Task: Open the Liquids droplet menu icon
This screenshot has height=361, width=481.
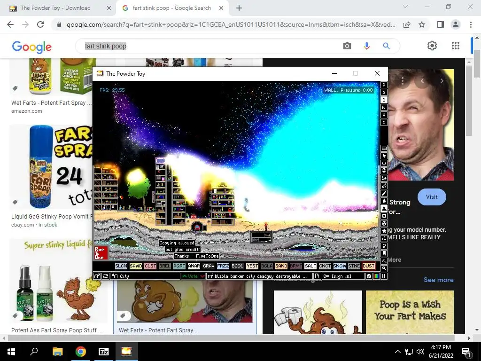Action: pos(384,201)
